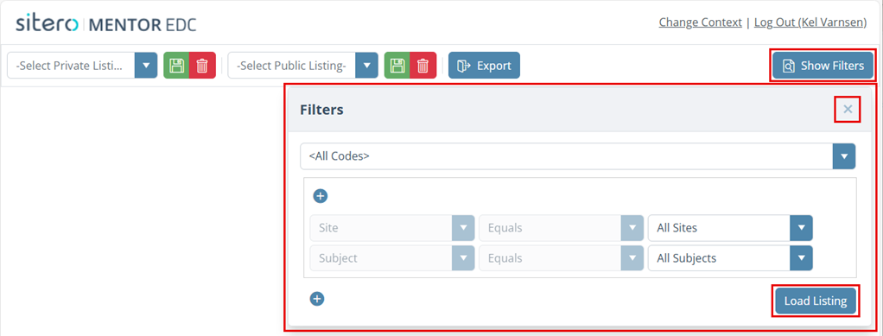883x336 pixels.
Task: Delete the public listing with the red trash icon
Action: pyautogui.click(x=422, y=66)
